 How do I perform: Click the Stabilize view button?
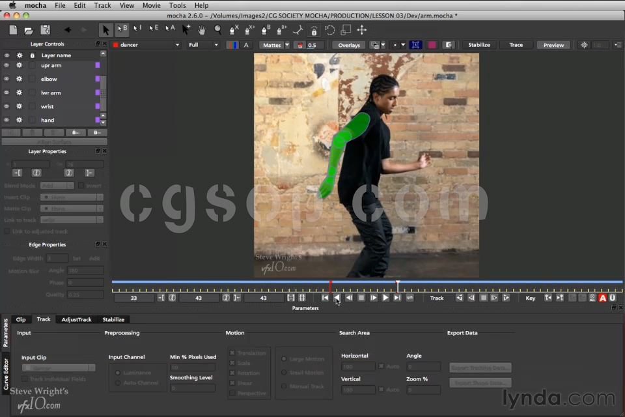479,45
